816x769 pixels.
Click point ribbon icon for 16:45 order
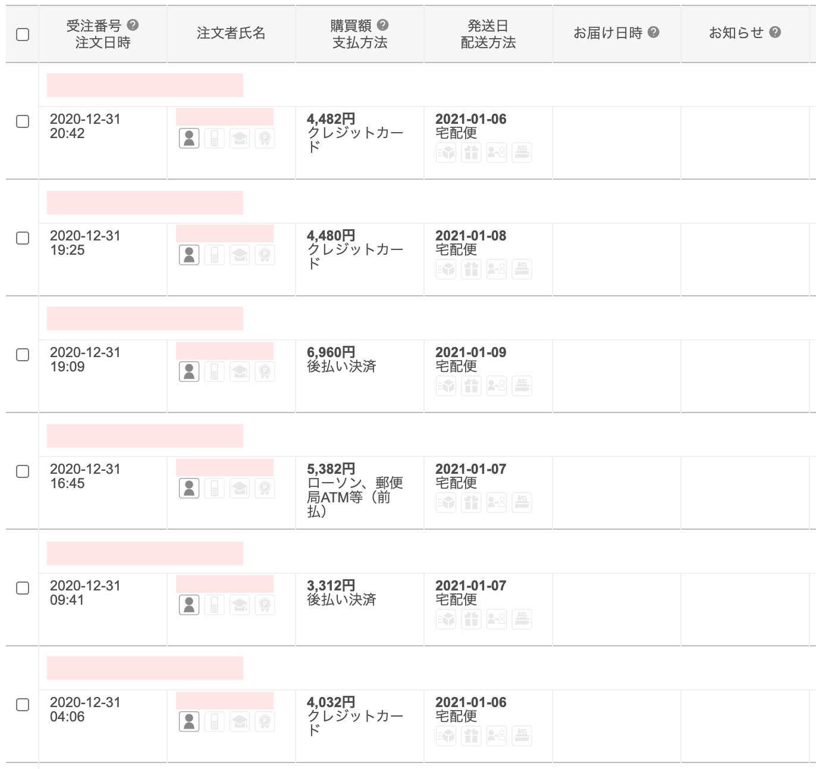(x=265, y=489)
